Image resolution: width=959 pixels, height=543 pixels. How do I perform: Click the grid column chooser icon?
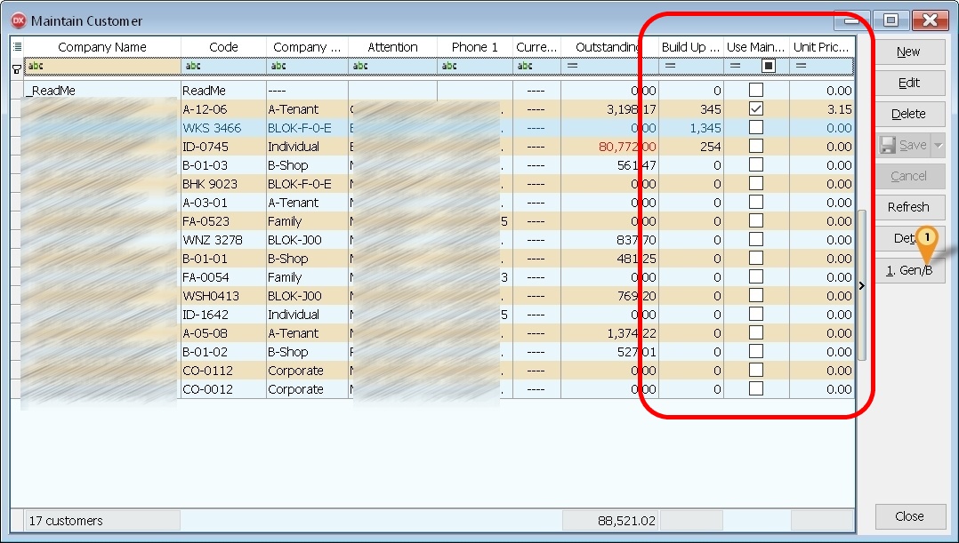click(x=17, y=46)
